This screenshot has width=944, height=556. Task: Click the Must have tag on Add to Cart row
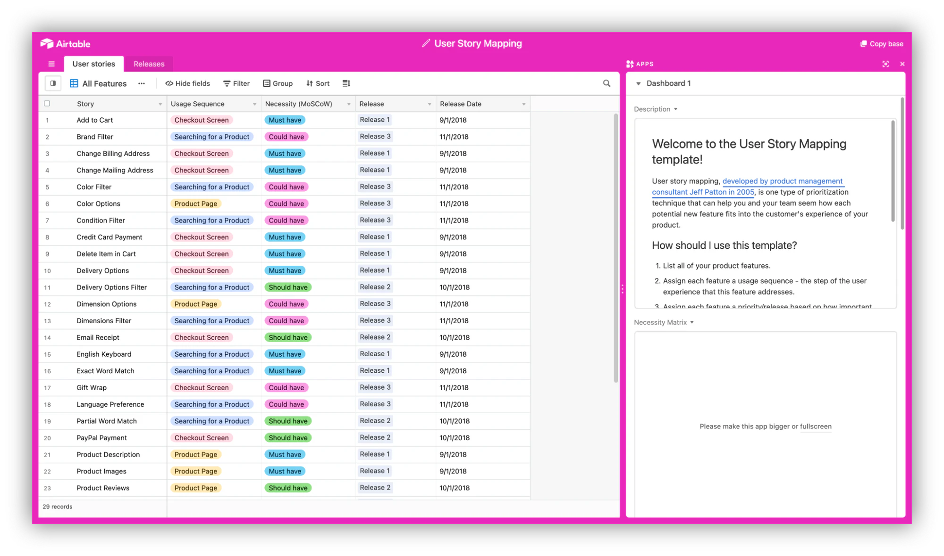[285, 120]
